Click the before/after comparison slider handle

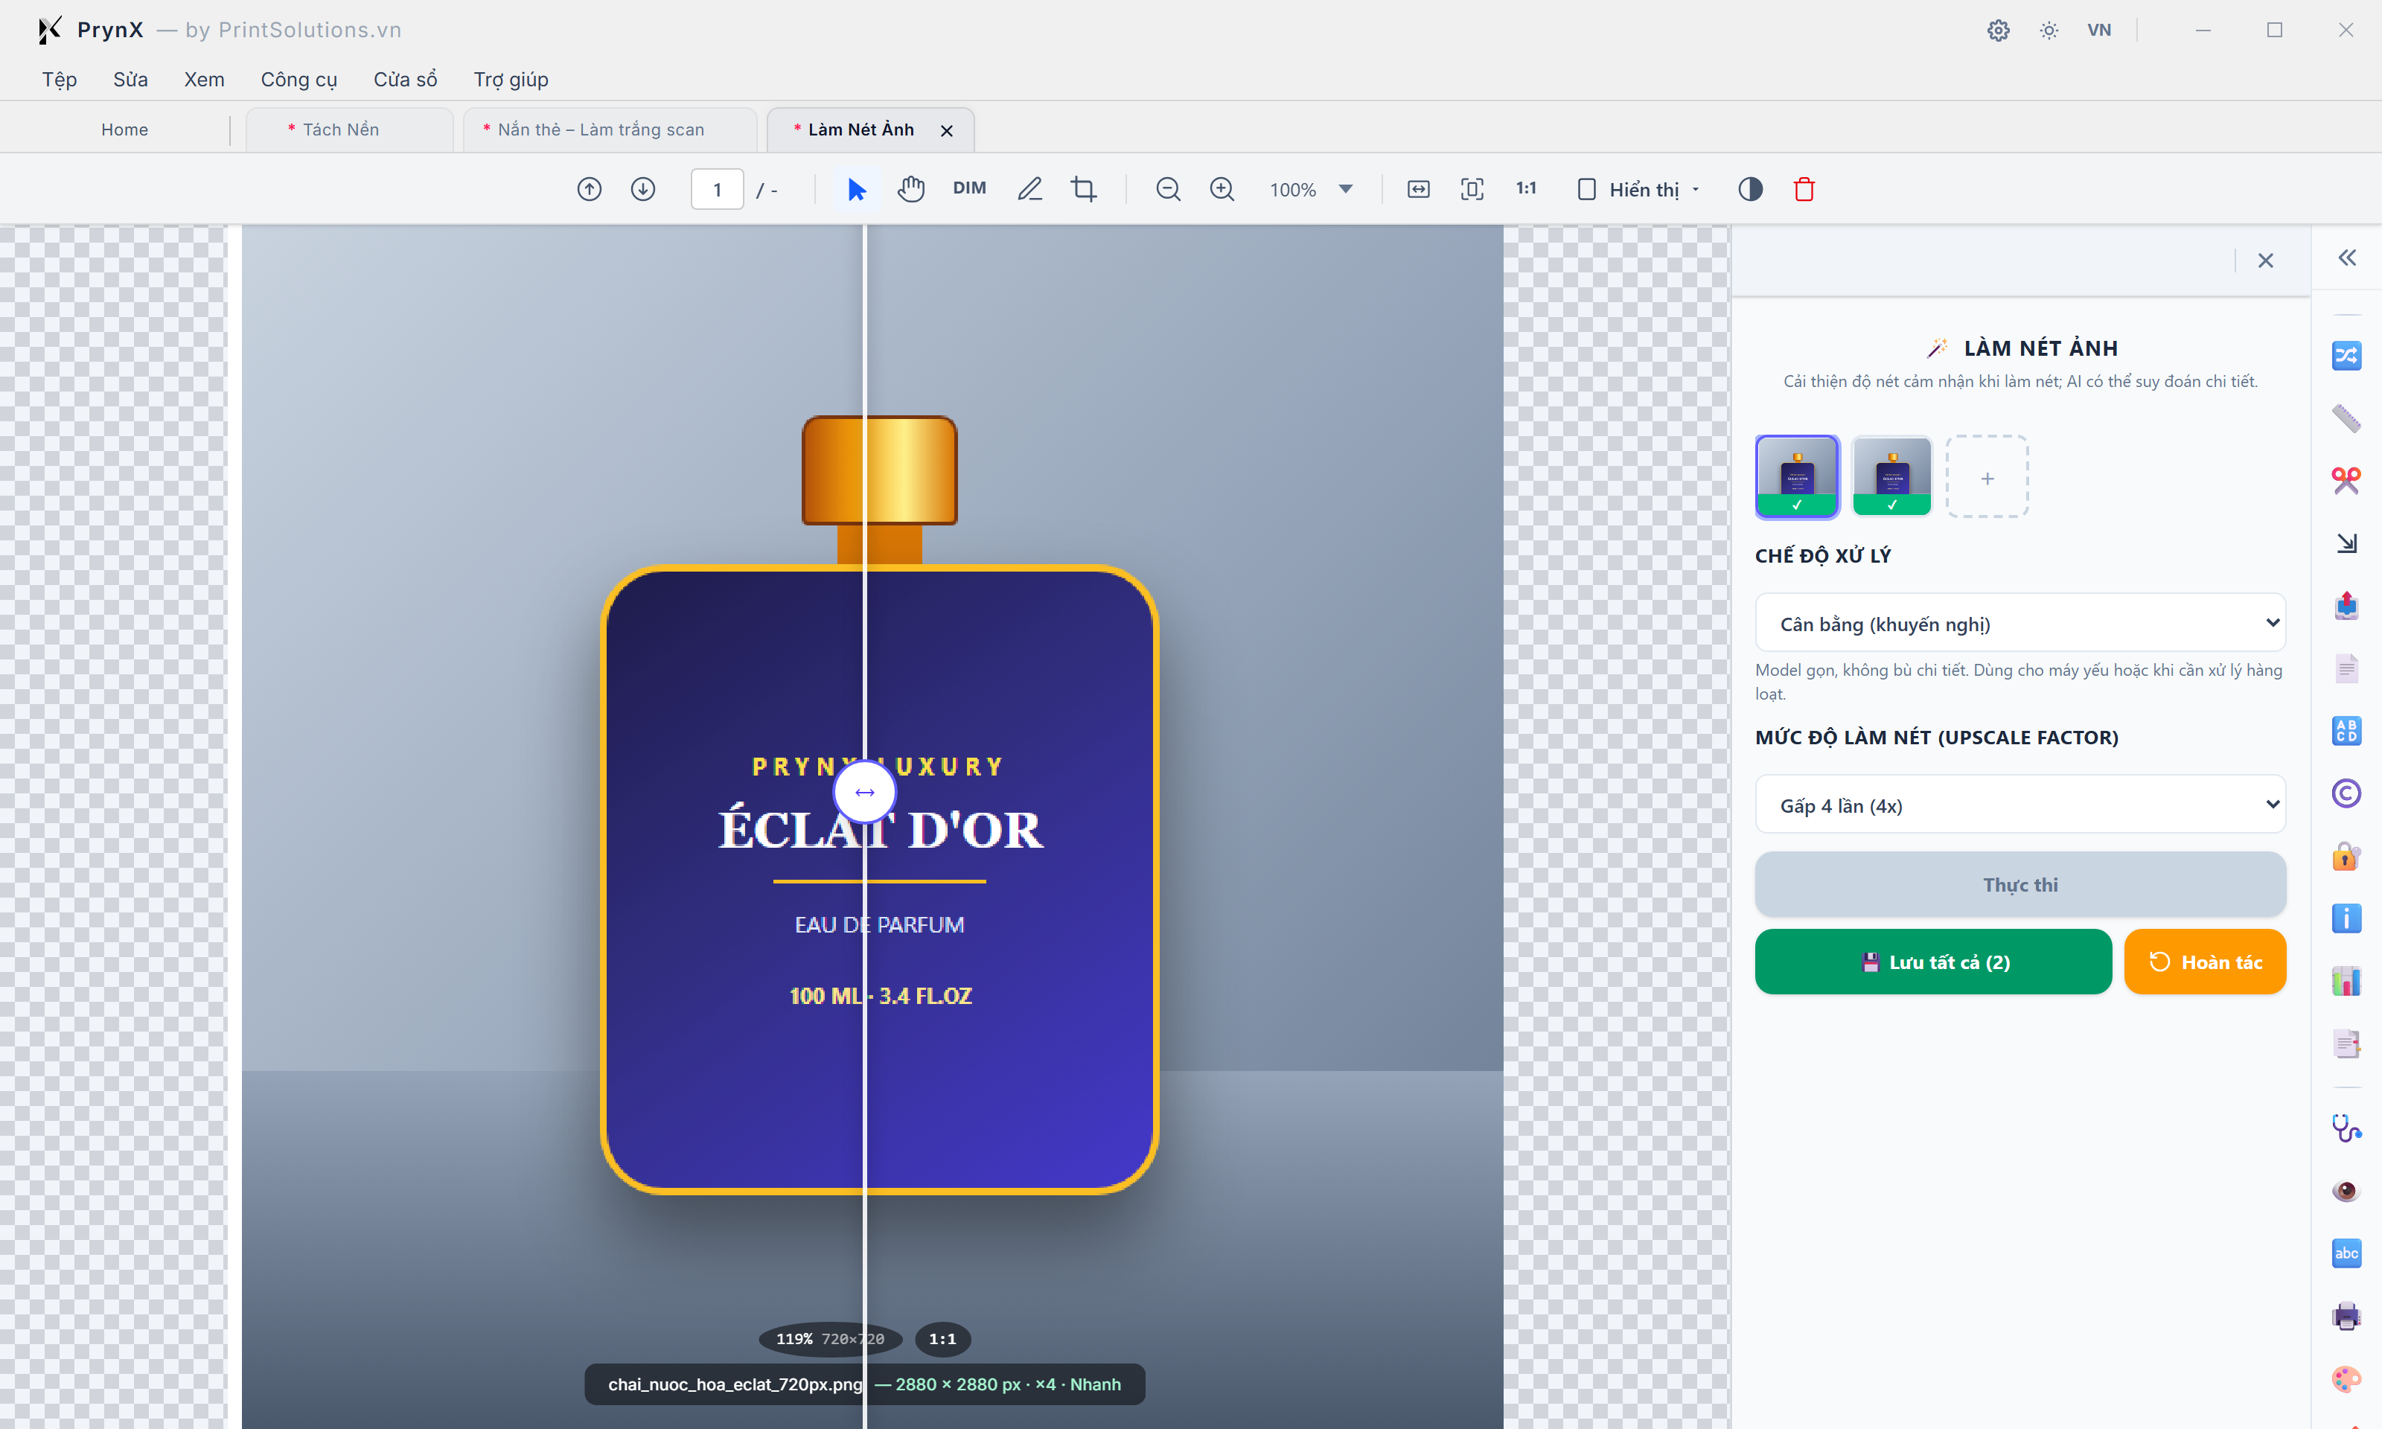[x=865, y=793]
